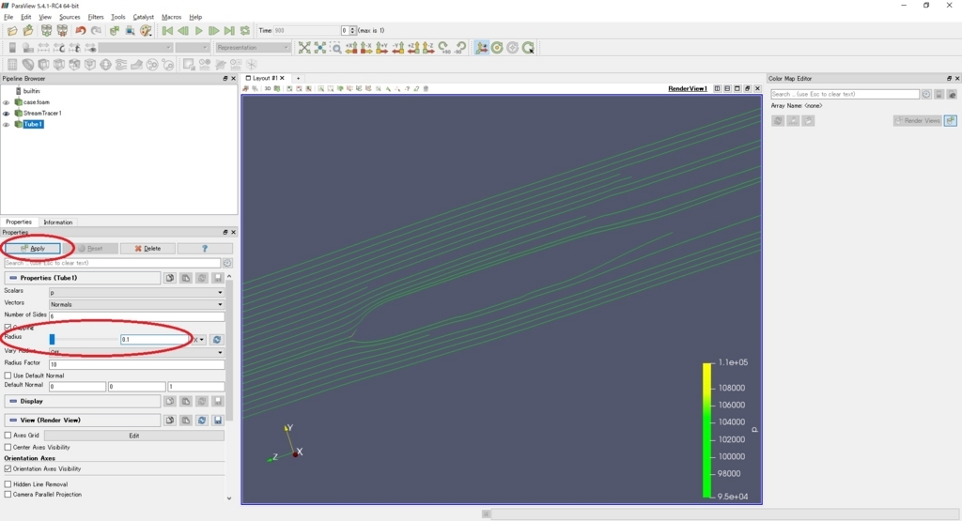This screenshot has width=962, height=521.
Task: Set view direction to +Z
Action: tap(413, 48)
